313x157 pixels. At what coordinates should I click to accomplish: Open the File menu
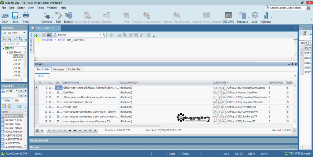pyautogui.click(x=4, y=8)
